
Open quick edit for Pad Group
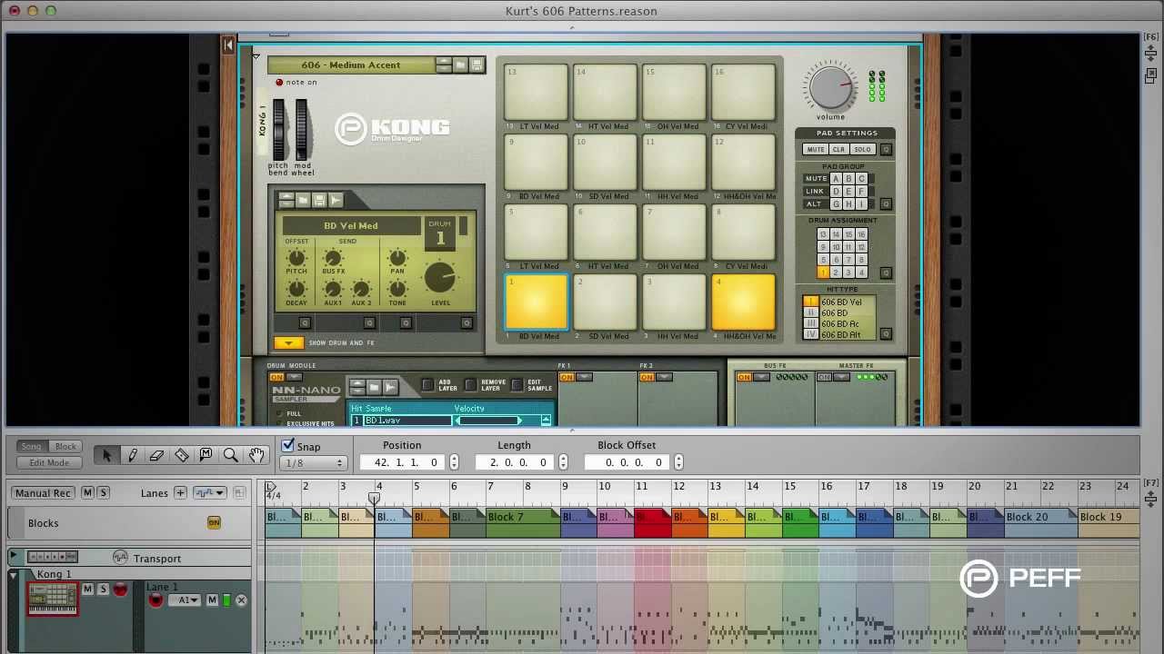(886, 203)
